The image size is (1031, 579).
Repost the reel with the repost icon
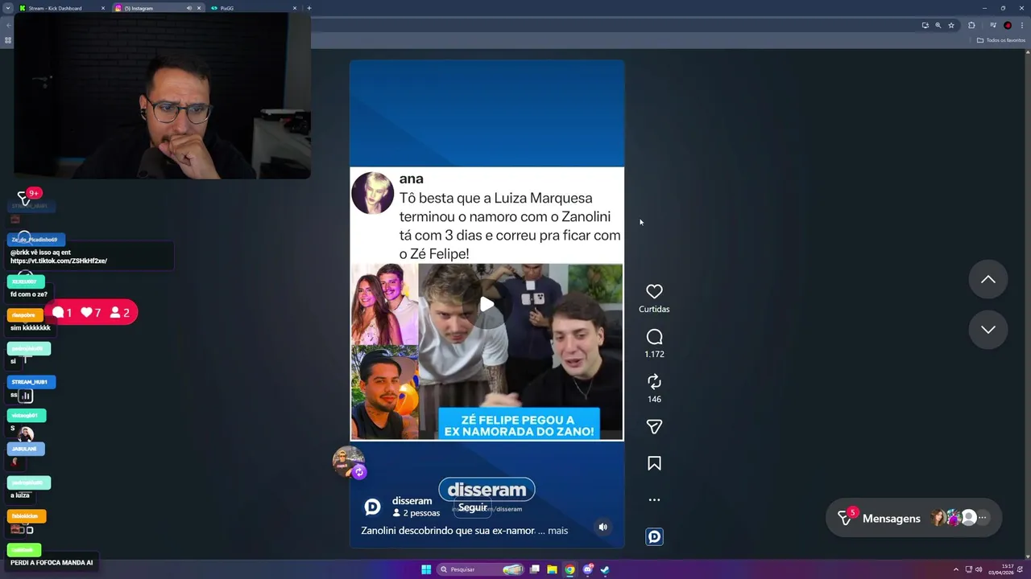coord(654,382)
